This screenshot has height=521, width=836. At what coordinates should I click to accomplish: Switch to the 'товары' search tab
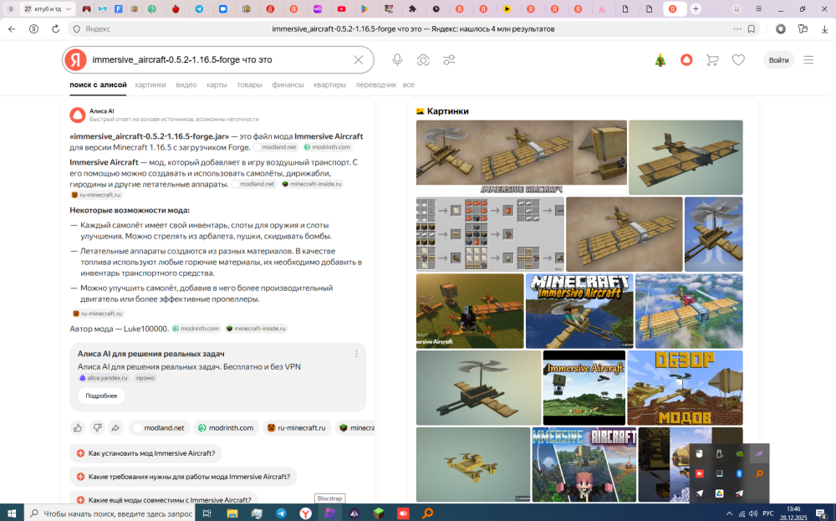[x=249, y=84]
